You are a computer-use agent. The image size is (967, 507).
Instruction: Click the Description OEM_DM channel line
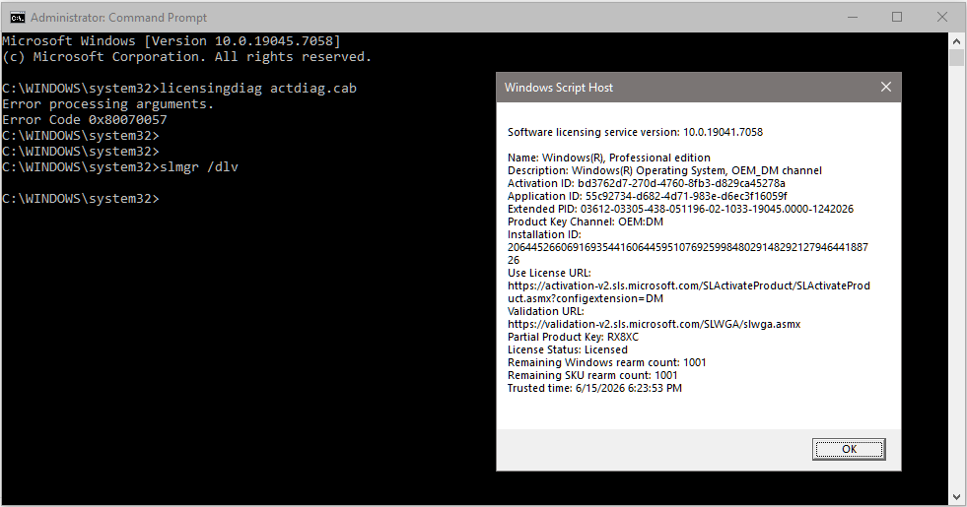(664, 170)
